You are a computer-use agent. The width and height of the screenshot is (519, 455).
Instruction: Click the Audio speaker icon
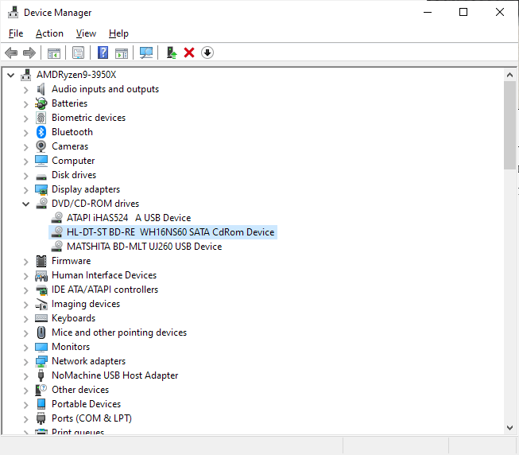click(x=41, y=89)
